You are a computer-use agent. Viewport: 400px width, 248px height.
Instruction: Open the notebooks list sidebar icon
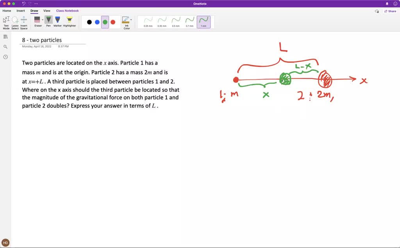coord(5,36)
